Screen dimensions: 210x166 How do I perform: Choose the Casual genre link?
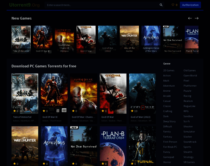click(x=167, y=101)
